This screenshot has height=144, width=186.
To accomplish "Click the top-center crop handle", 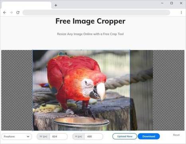I will pyautogui.click(x=81, y=50).
